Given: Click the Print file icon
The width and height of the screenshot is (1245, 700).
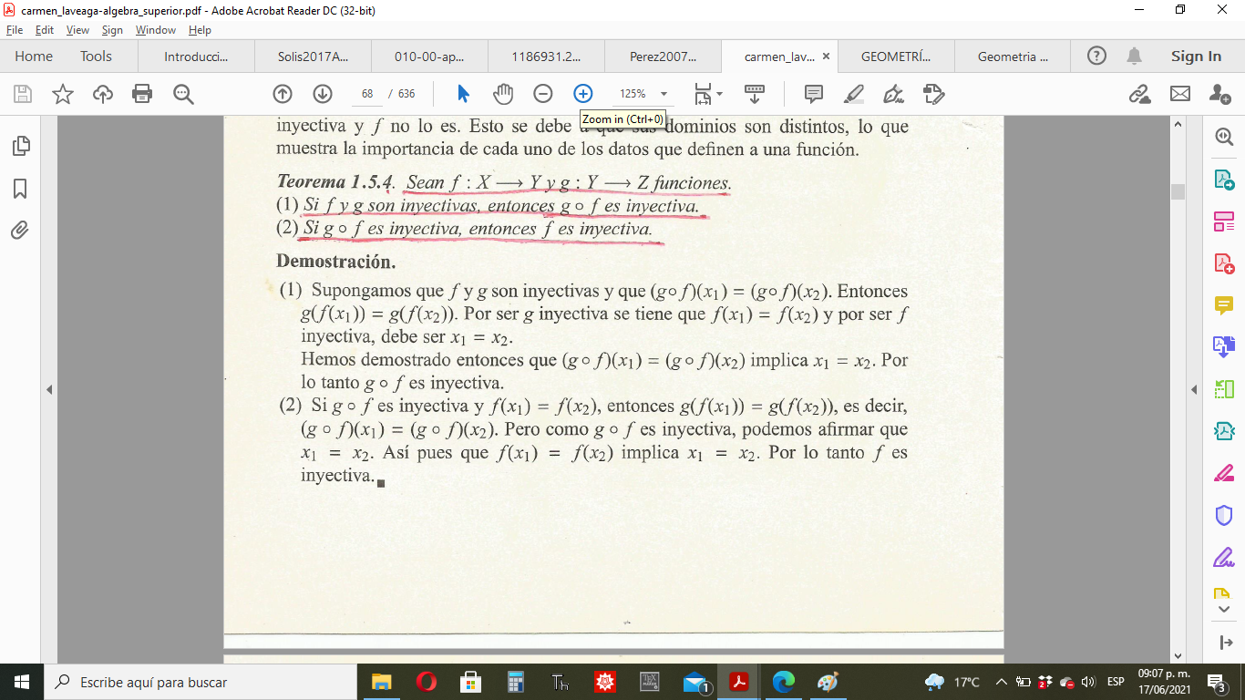Looking at the screenshot, I should pyautogui.click(x=141, y=94).
